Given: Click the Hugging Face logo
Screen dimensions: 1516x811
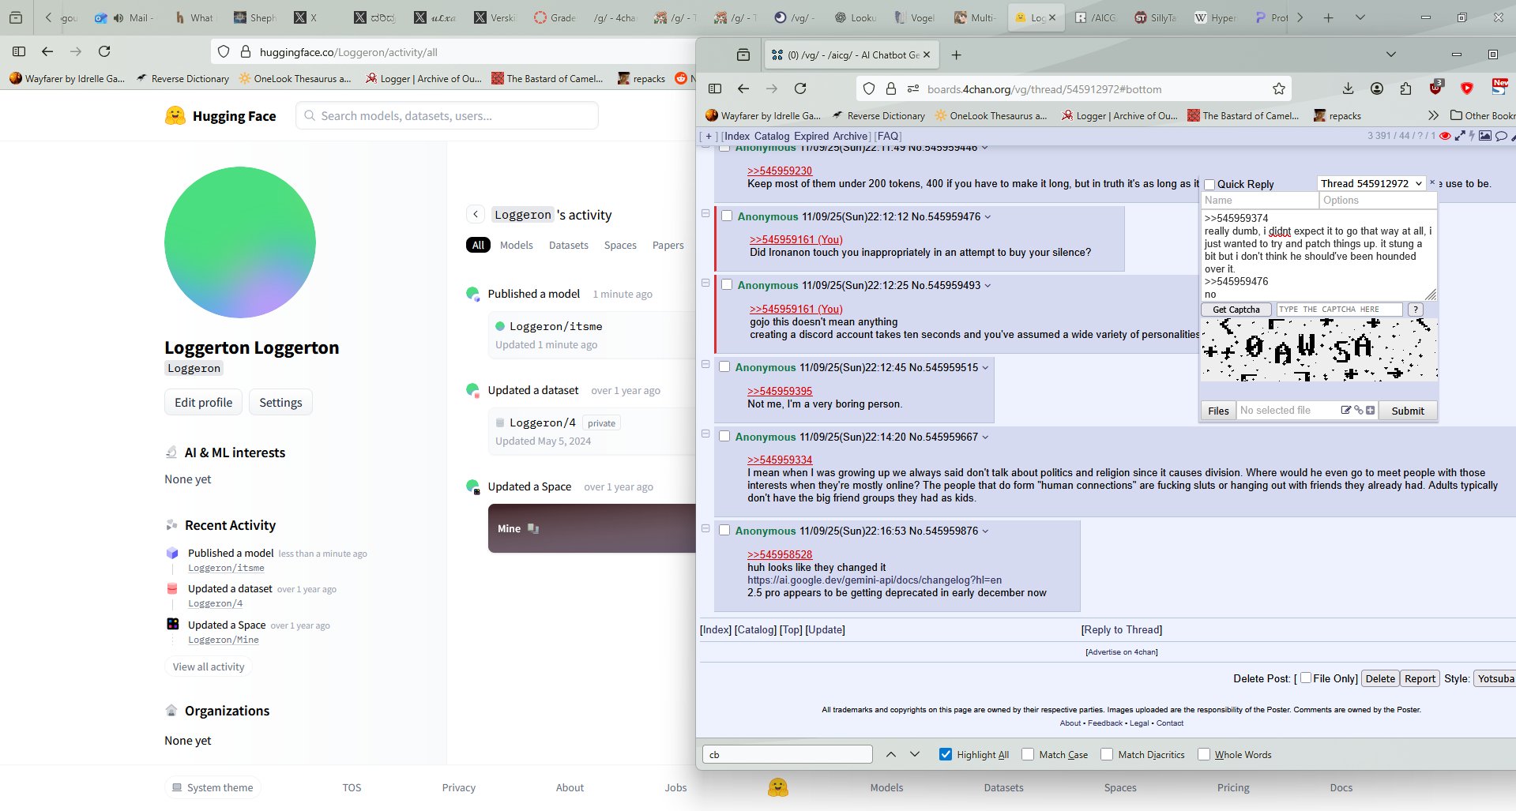Looking at the screenshot, I should pos(220,116).
